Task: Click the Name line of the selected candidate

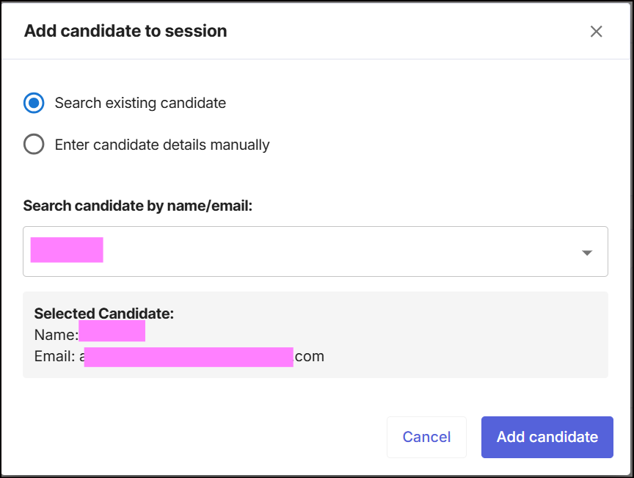Action: coord(90,335)
